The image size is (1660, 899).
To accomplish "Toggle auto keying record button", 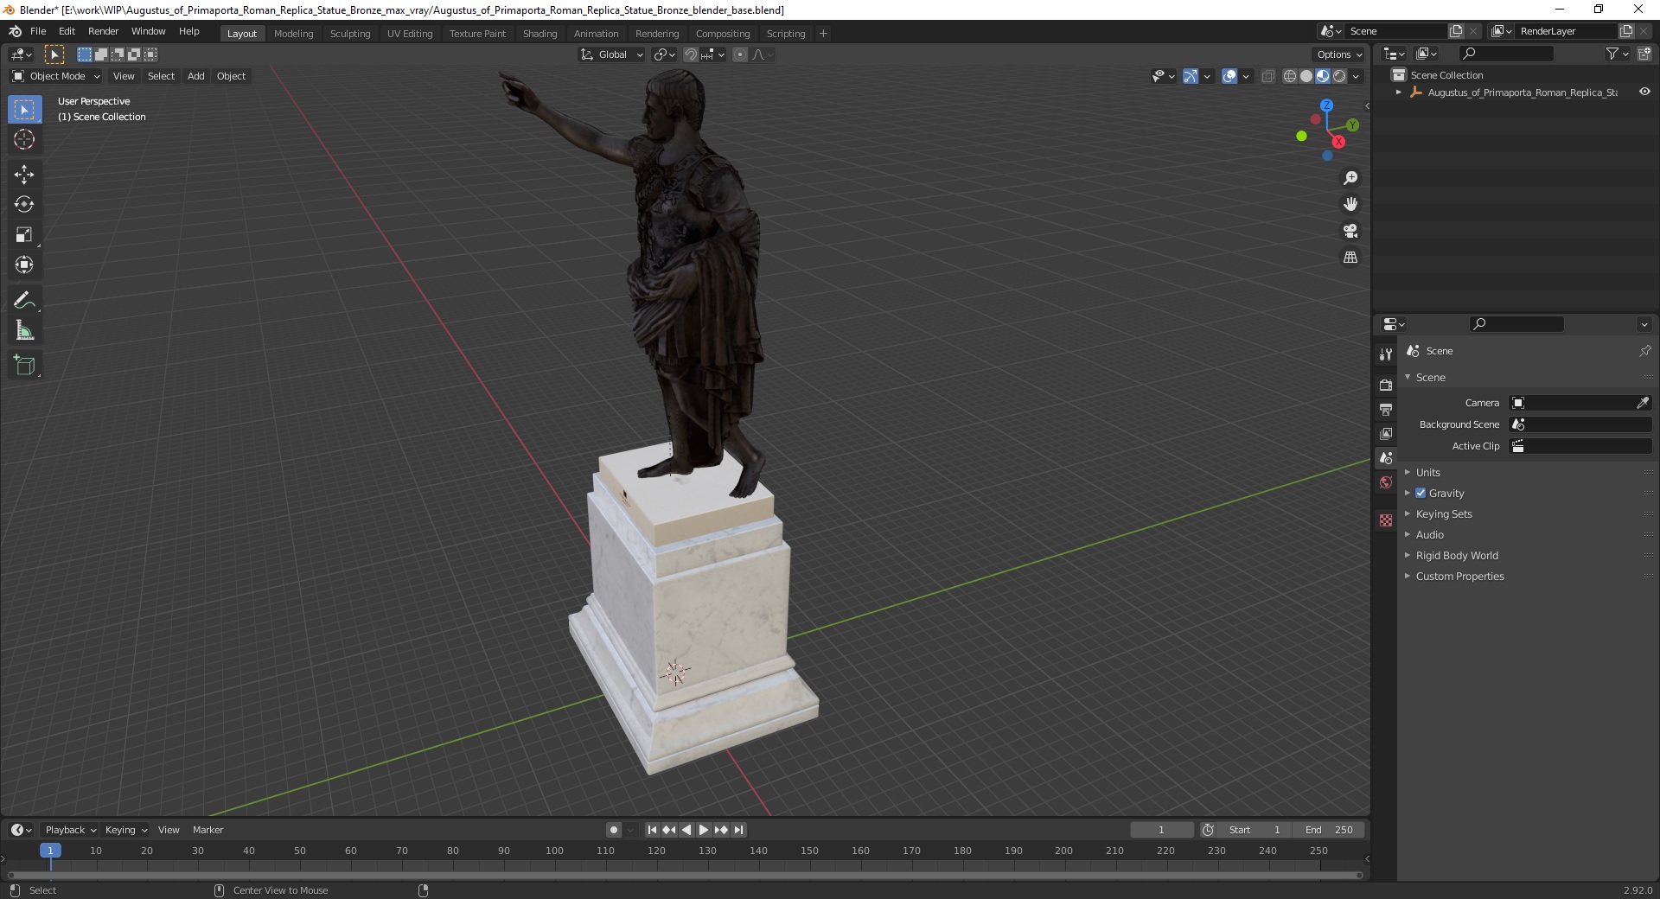I will 614,830.
